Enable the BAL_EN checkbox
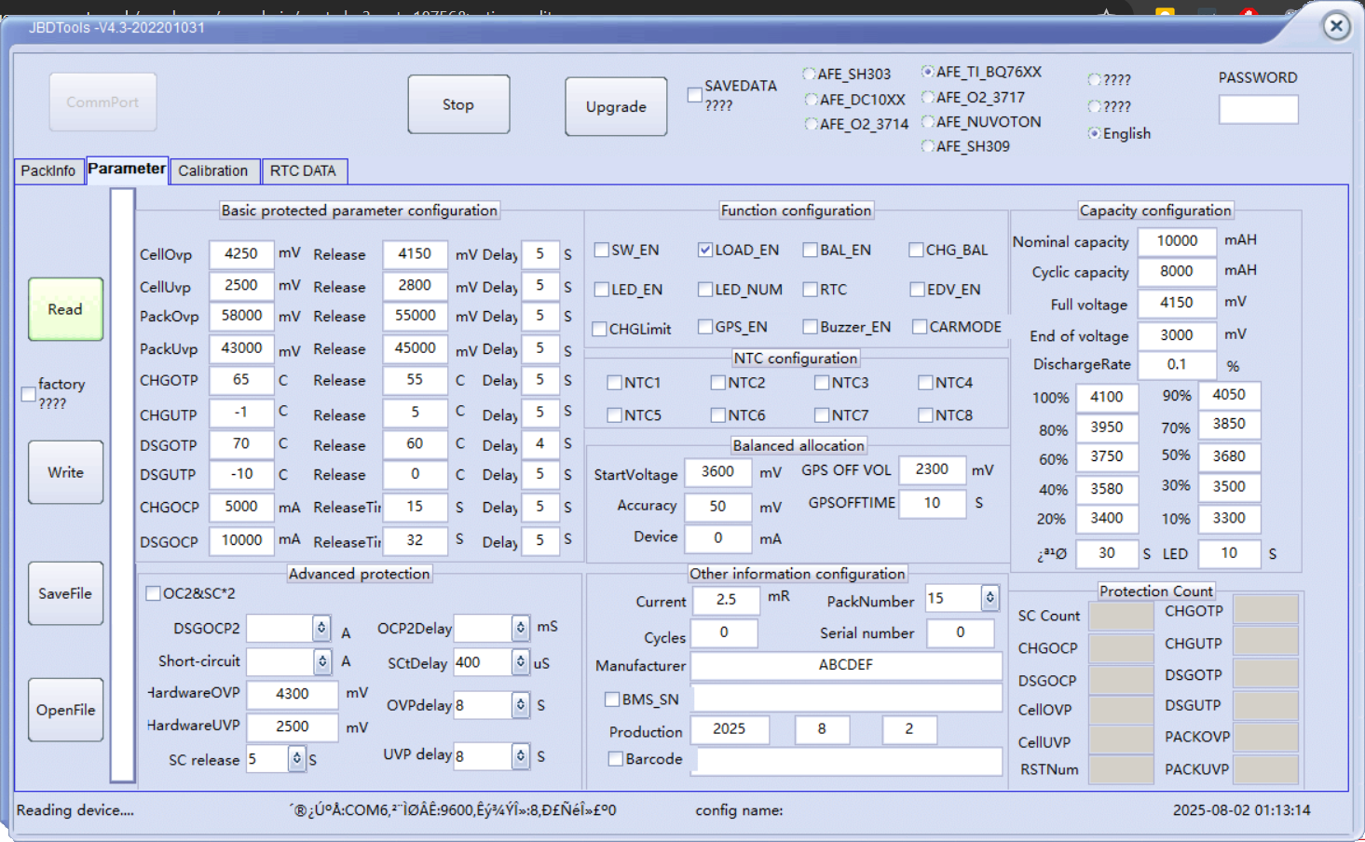The width and height of the screenshot is (1365, 842). click(811, 250)
